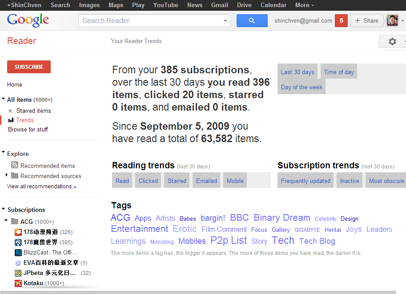Click the blue magnifier search button
Viewport: 406px width, 294px height.
[x=252, y=21]
